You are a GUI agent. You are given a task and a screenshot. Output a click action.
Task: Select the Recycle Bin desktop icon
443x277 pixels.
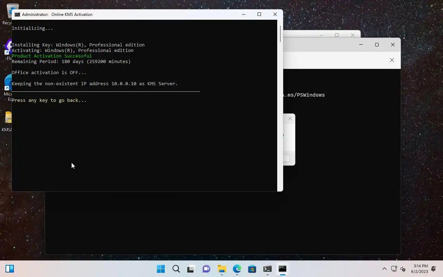(x=7, y=14)
